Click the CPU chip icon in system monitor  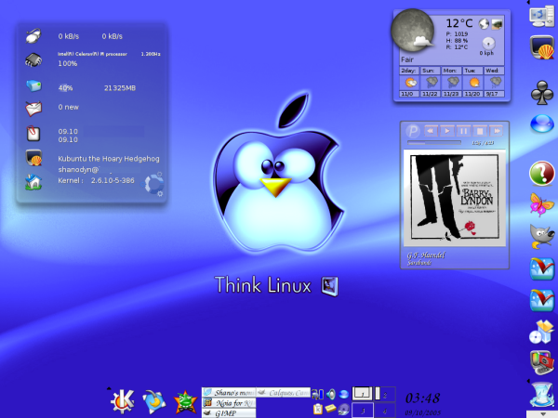coord(33,59)
